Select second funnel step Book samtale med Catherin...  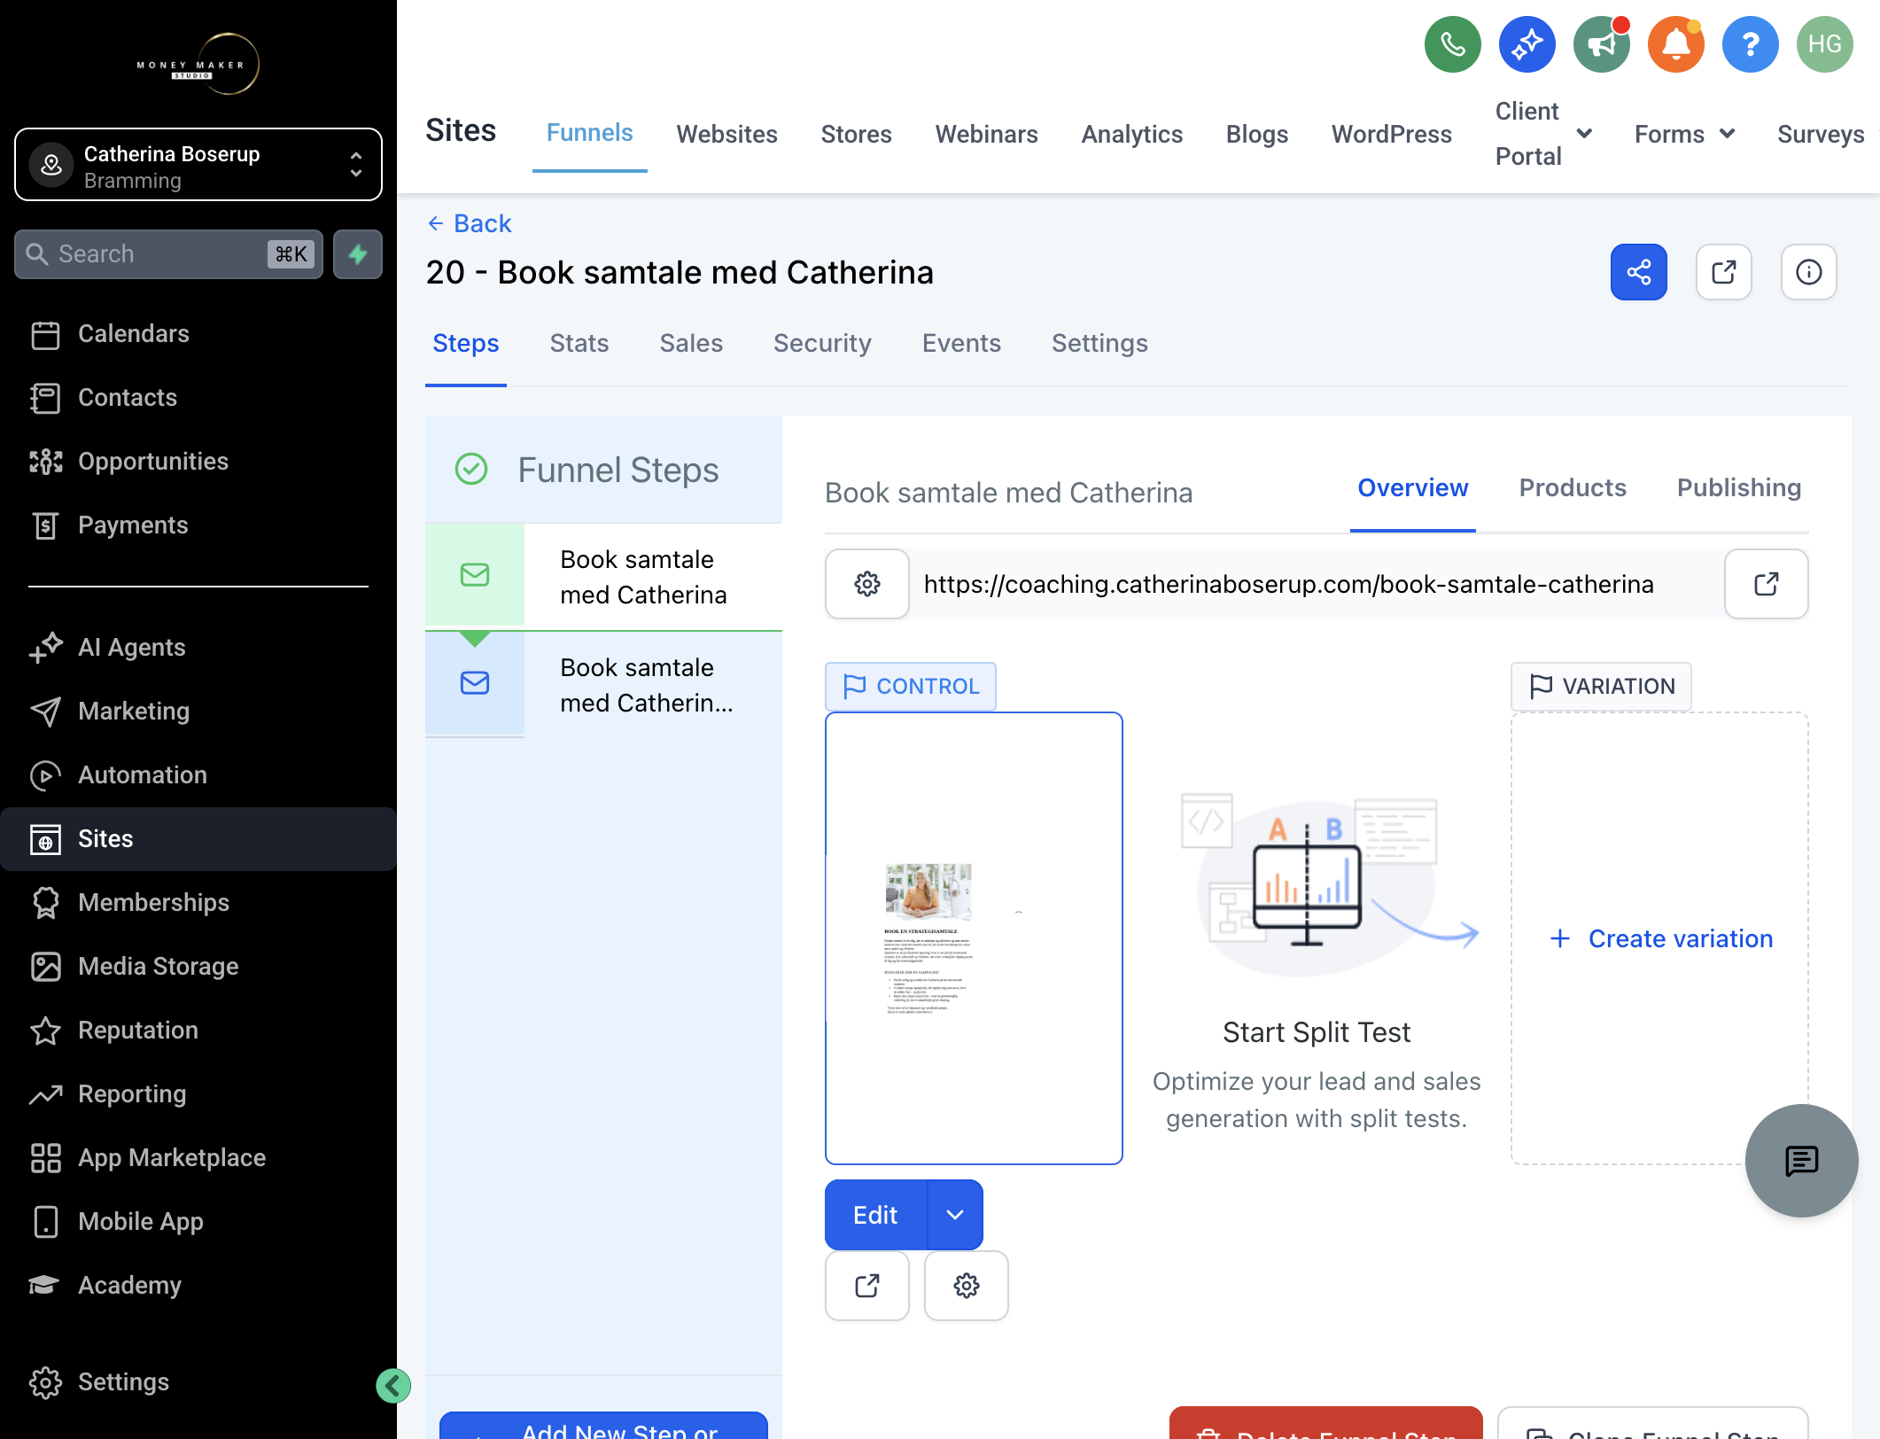[603, 684]
